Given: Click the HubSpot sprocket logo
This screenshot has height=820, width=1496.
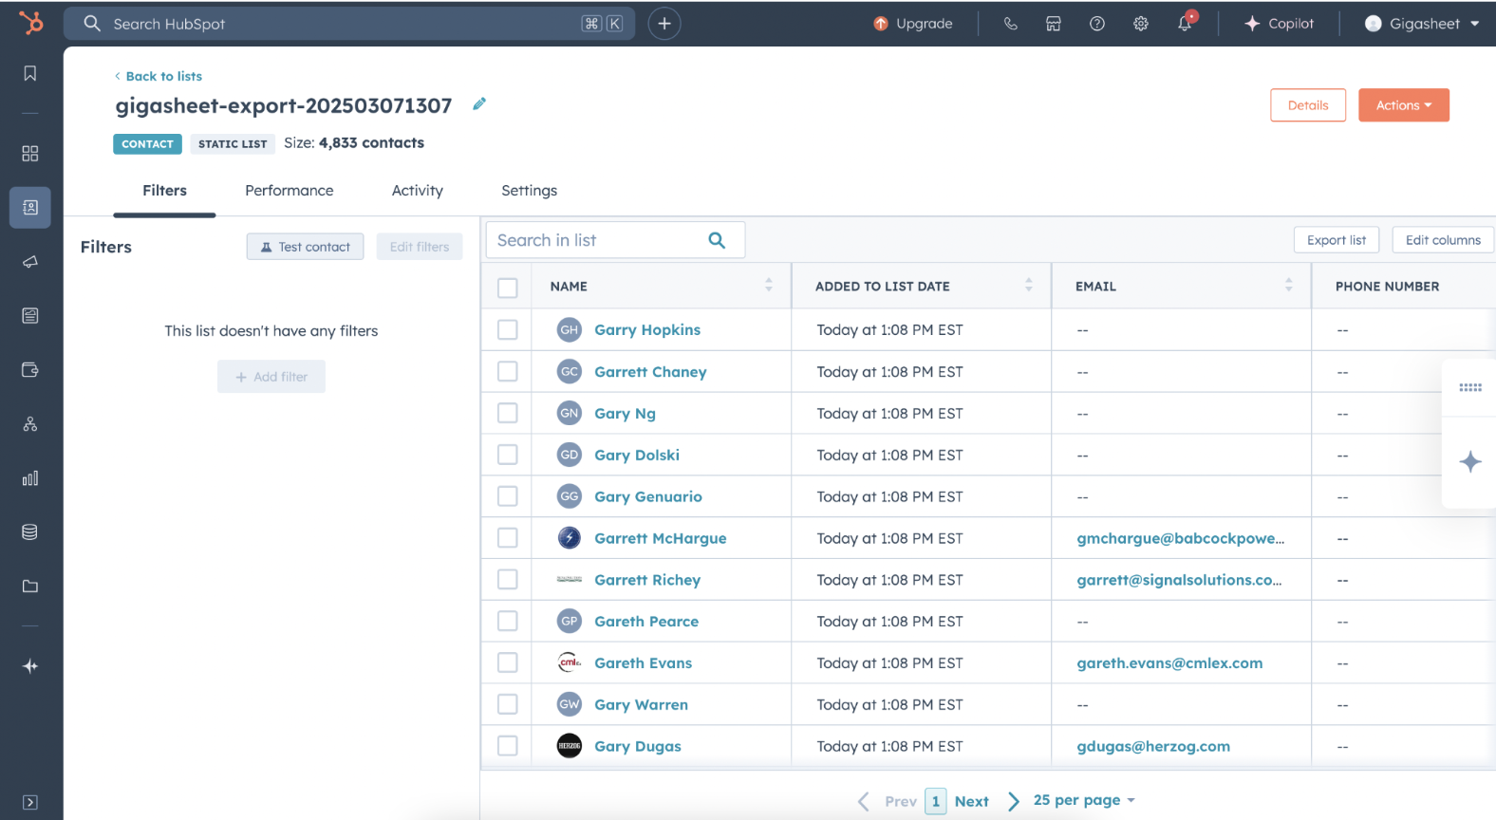Looking at the screenshot, I should tap(31, 23).
